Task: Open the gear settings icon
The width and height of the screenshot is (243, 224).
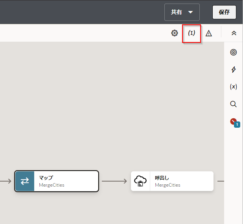Action: [175, 33]
